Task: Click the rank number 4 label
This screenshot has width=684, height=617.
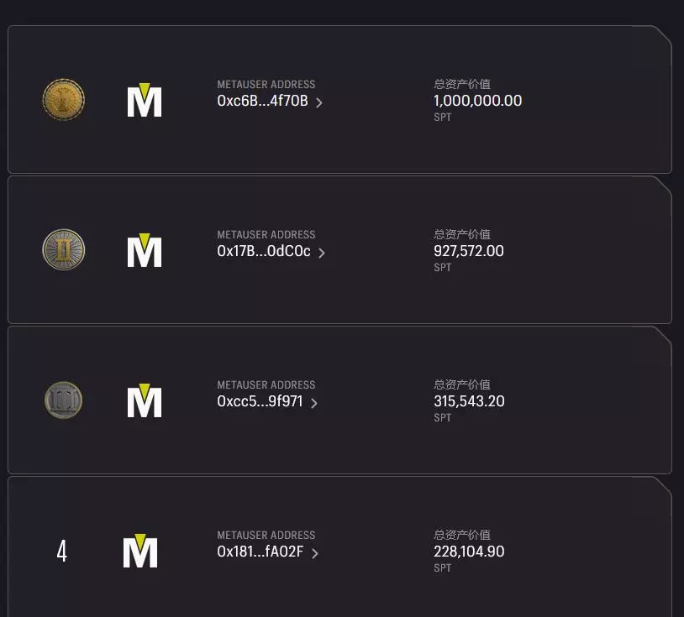Action: [x=61, y=552]
